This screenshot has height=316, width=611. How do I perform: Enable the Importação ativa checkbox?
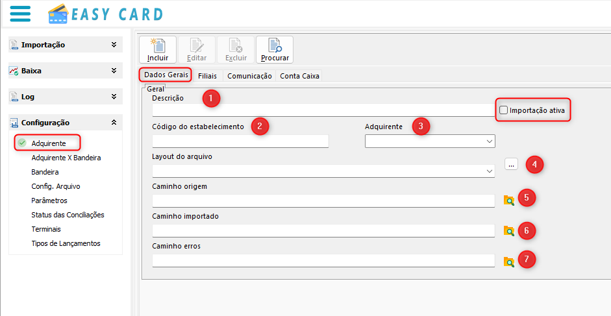(503, 110)
